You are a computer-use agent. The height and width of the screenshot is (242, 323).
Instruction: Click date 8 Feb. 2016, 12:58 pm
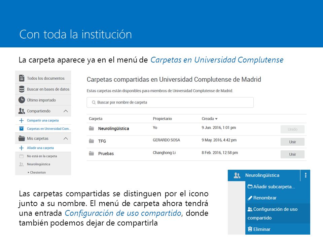[x=220, y=153]
